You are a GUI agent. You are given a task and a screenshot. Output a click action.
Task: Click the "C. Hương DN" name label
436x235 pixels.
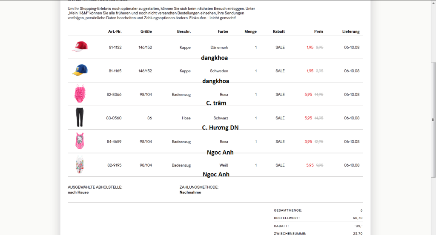click(220, 127)
